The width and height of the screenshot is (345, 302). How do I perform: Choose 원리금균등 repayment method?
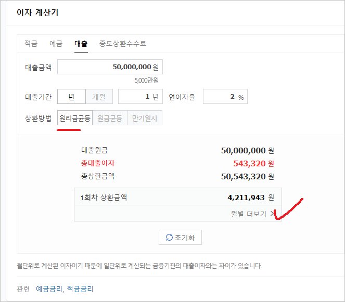point(75,118)
